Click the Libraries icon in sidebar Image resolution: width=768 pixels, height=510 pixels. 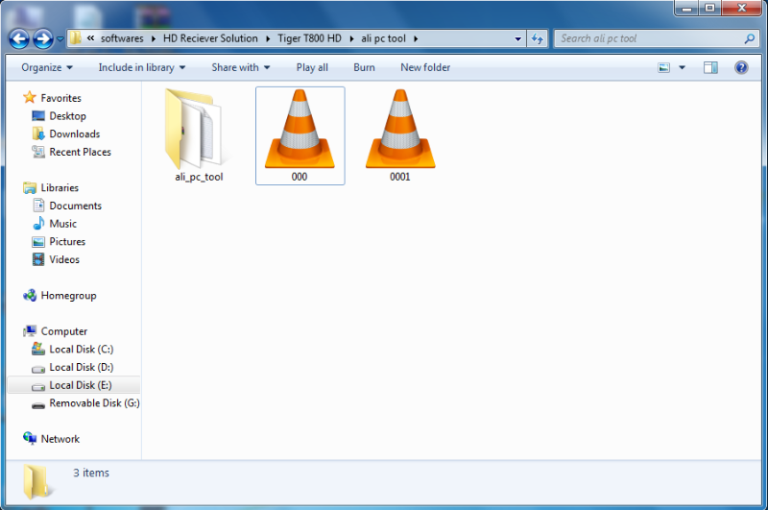(30, 187)
